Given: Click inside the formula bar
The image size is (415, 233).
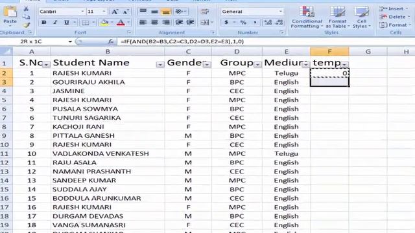Looking at the screenshot, I should coord(266,41).
